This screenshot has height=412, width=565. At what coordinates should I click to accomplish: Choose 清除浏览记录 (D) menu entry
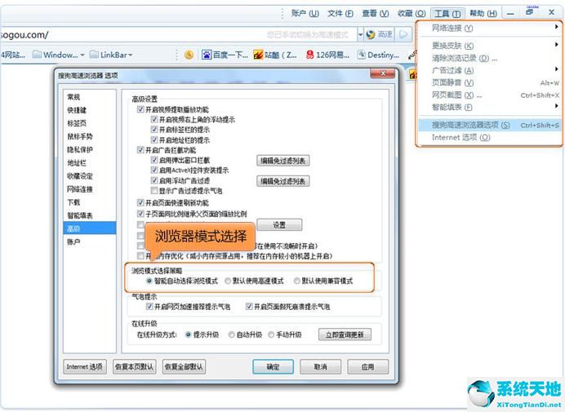(x=488, y=58)
